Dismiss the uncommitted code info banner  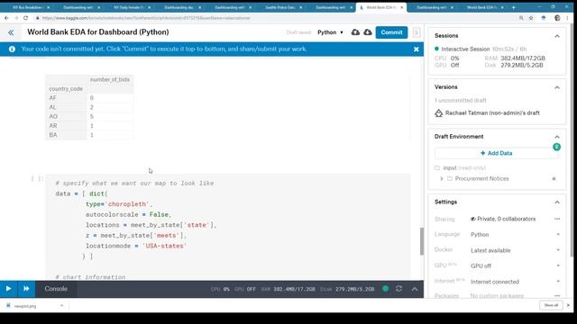coord(417,49)
